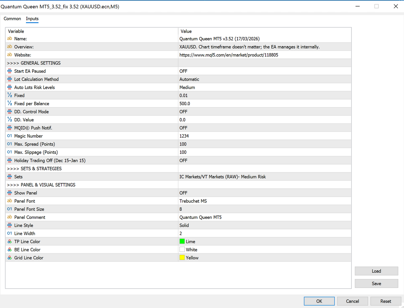Click the string icon beside Panel Comment

click(x=9, y=217)
